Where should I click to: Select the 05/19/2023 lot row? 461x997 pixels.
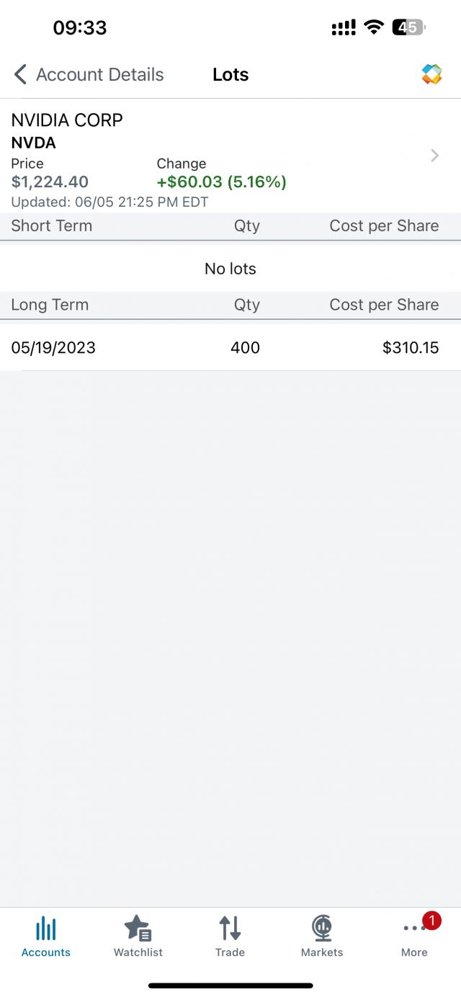(230, 348)
